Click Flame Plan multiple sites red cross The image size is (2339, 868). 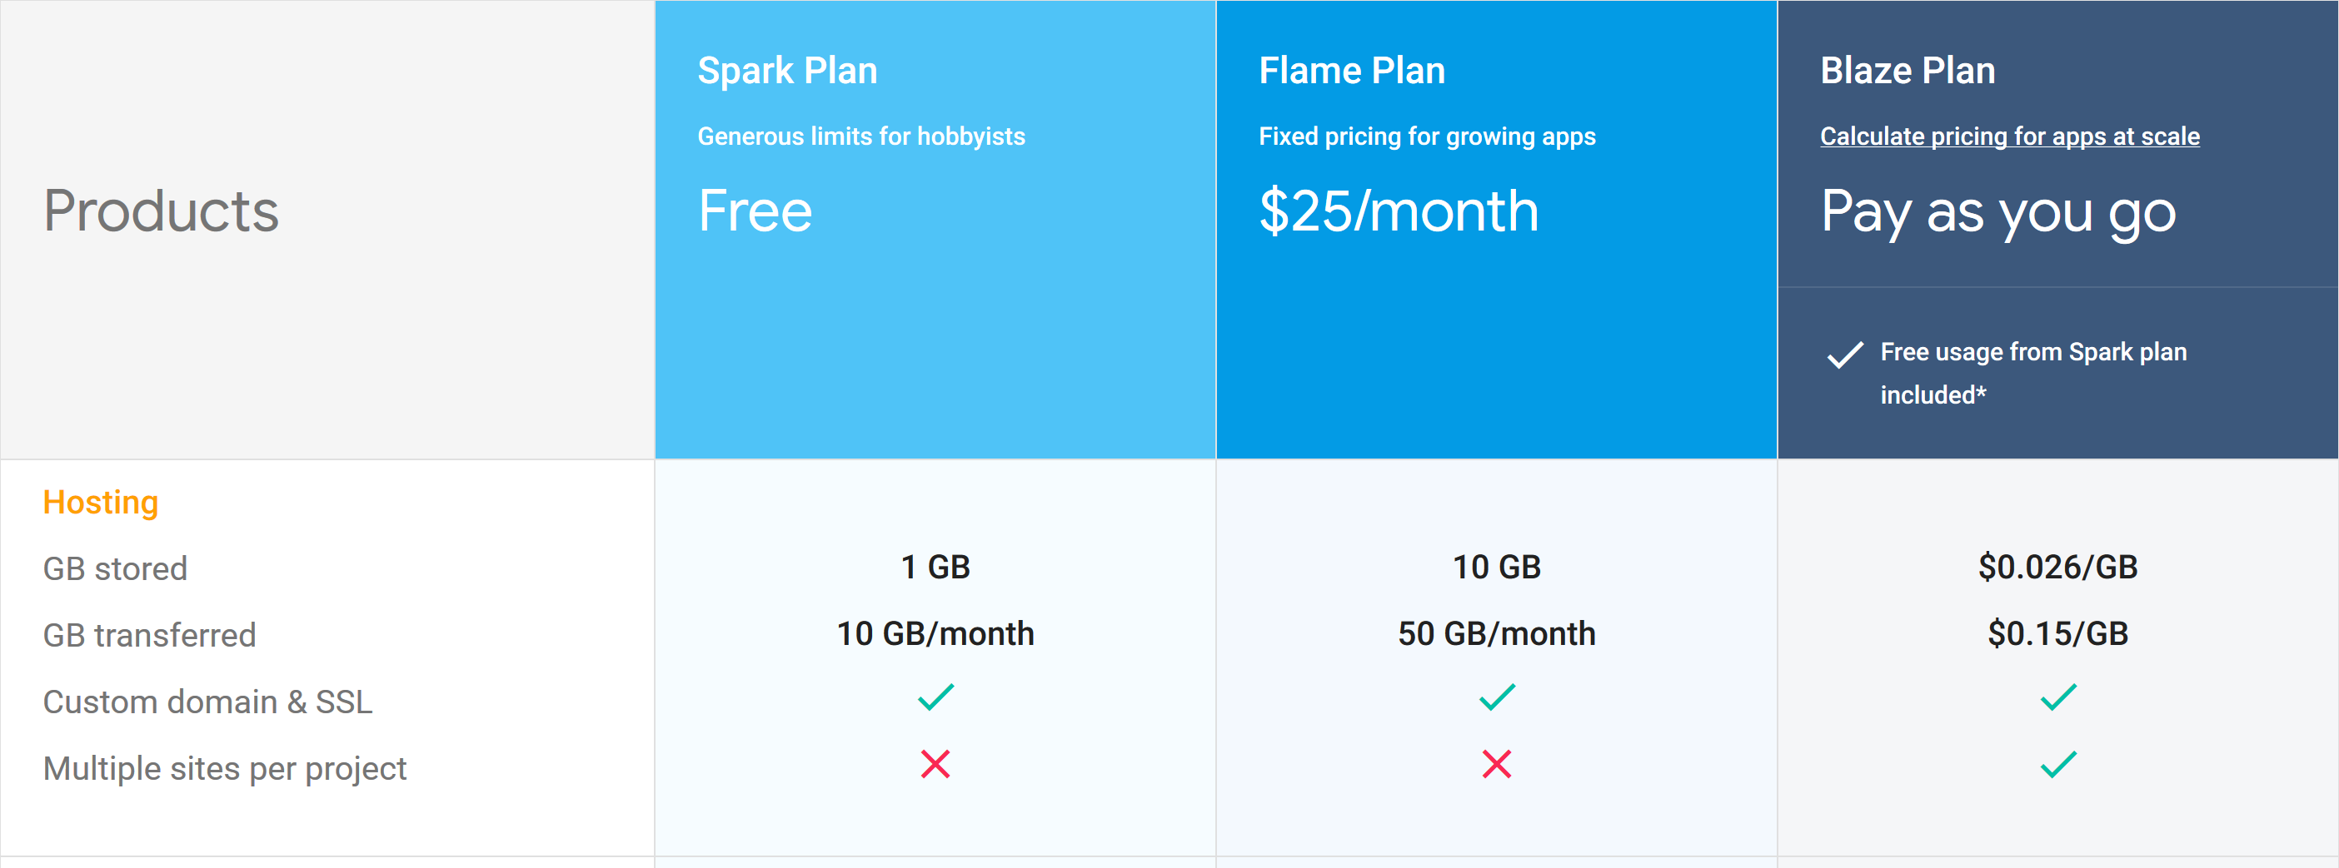point(1496,764)
